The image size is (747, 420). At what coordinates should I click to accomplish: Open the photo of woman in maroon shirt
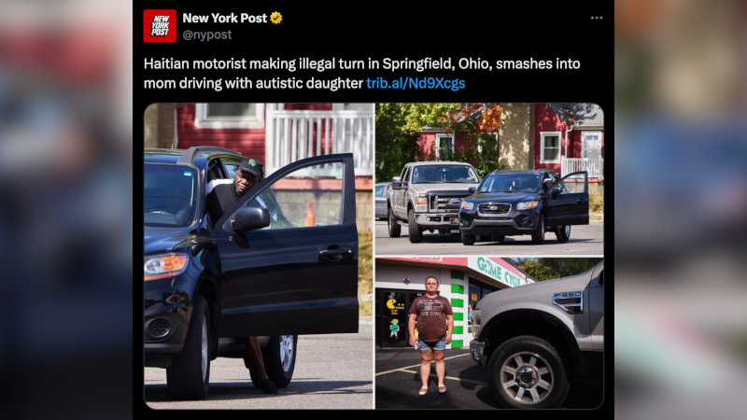tap(489, 333)
